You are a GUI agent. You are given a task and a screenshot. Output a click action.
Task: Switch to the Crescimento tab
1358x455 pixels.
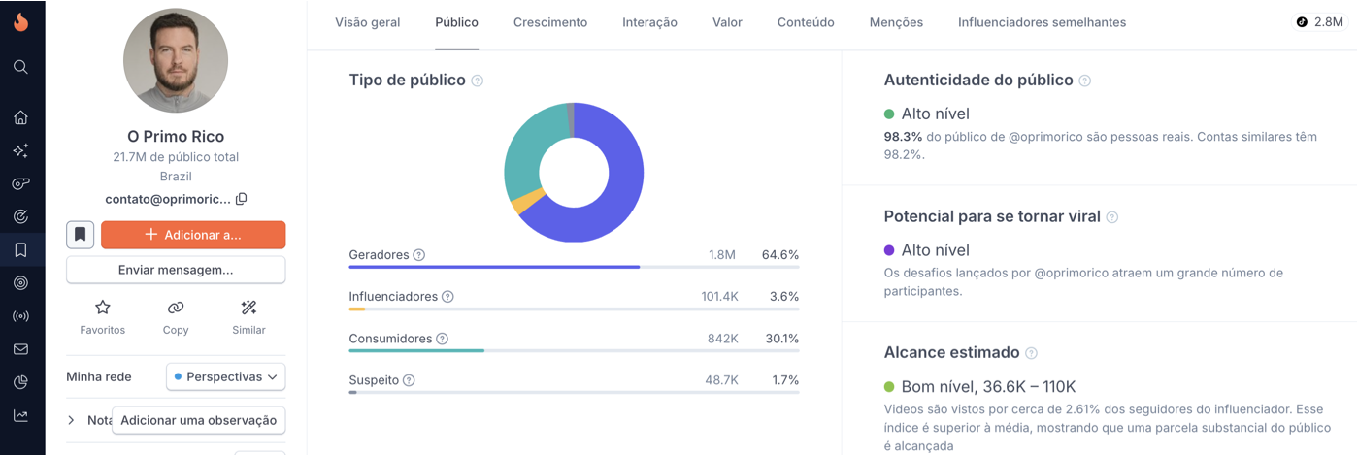[550, 22]
